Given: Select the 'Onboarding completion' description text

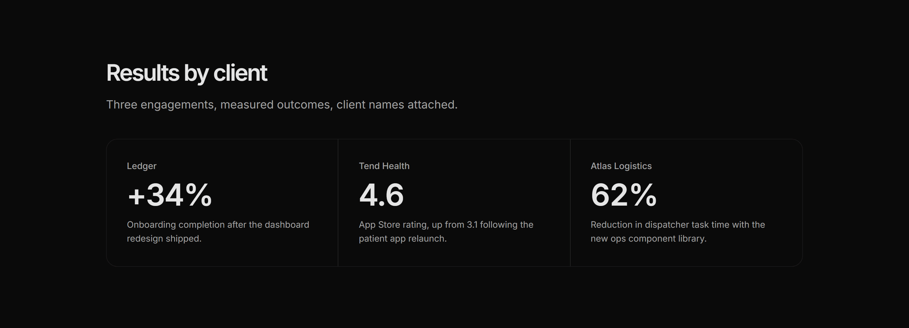Looking at the screenshot, I should [x=218, y=232].
